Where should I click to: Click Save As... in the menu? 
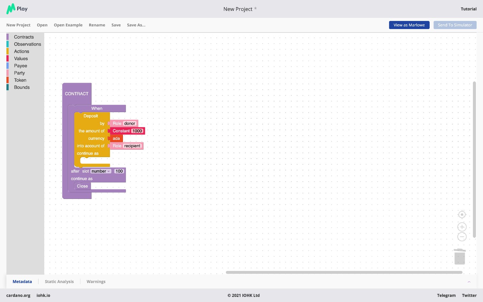click(x=136, y=25)
